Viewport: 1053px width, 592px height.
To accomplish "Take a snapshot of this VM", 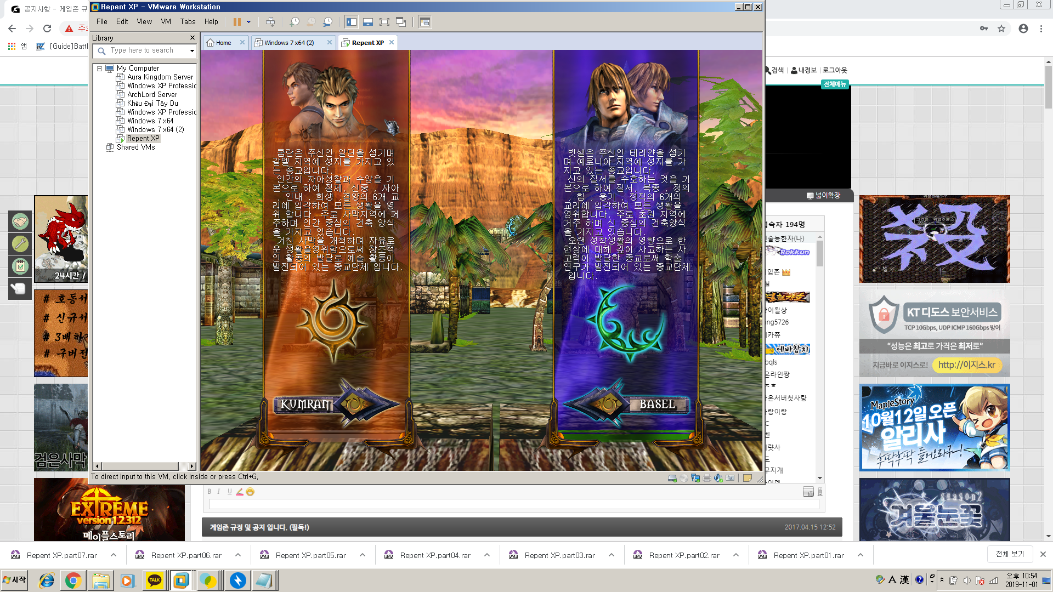I will (x=295, y=22).
